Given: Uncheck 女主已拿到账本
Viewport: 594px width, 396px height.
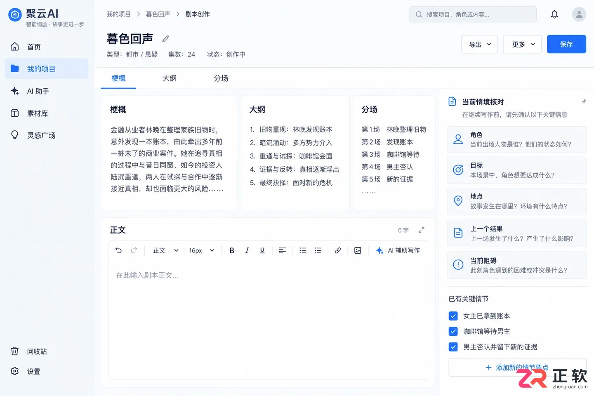Looking at the screenshot, I should pyautogui.click(x=453, y=316).
